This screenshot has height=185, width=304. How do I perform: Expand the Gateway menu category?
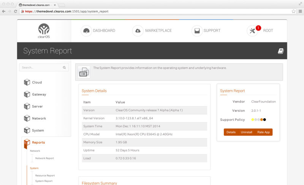coord(39,94)
